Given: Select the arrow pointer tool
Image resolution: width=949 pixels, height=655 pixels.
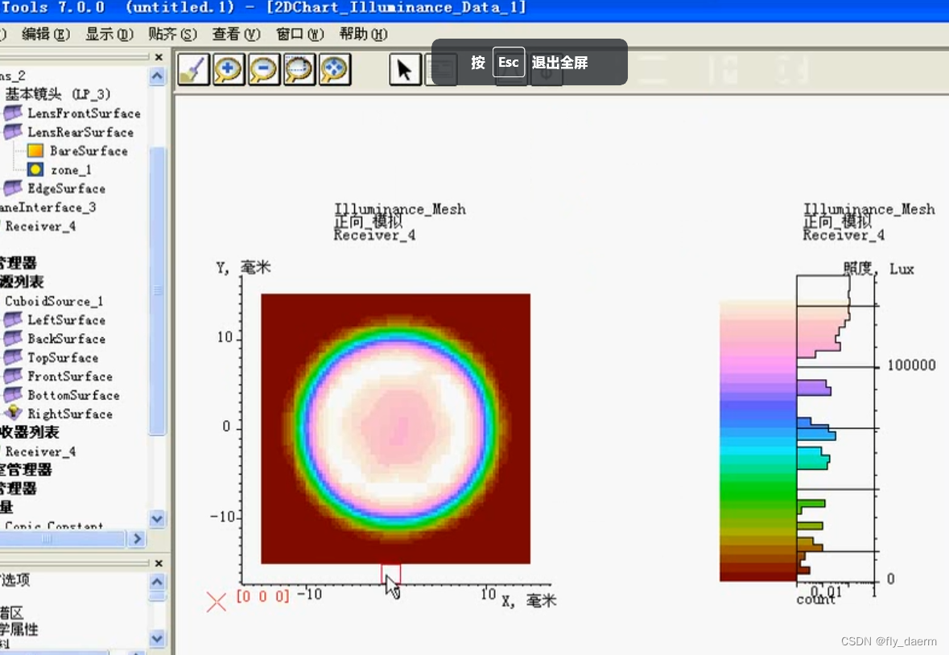Looking at the screenshot, I should pos(404,69).
